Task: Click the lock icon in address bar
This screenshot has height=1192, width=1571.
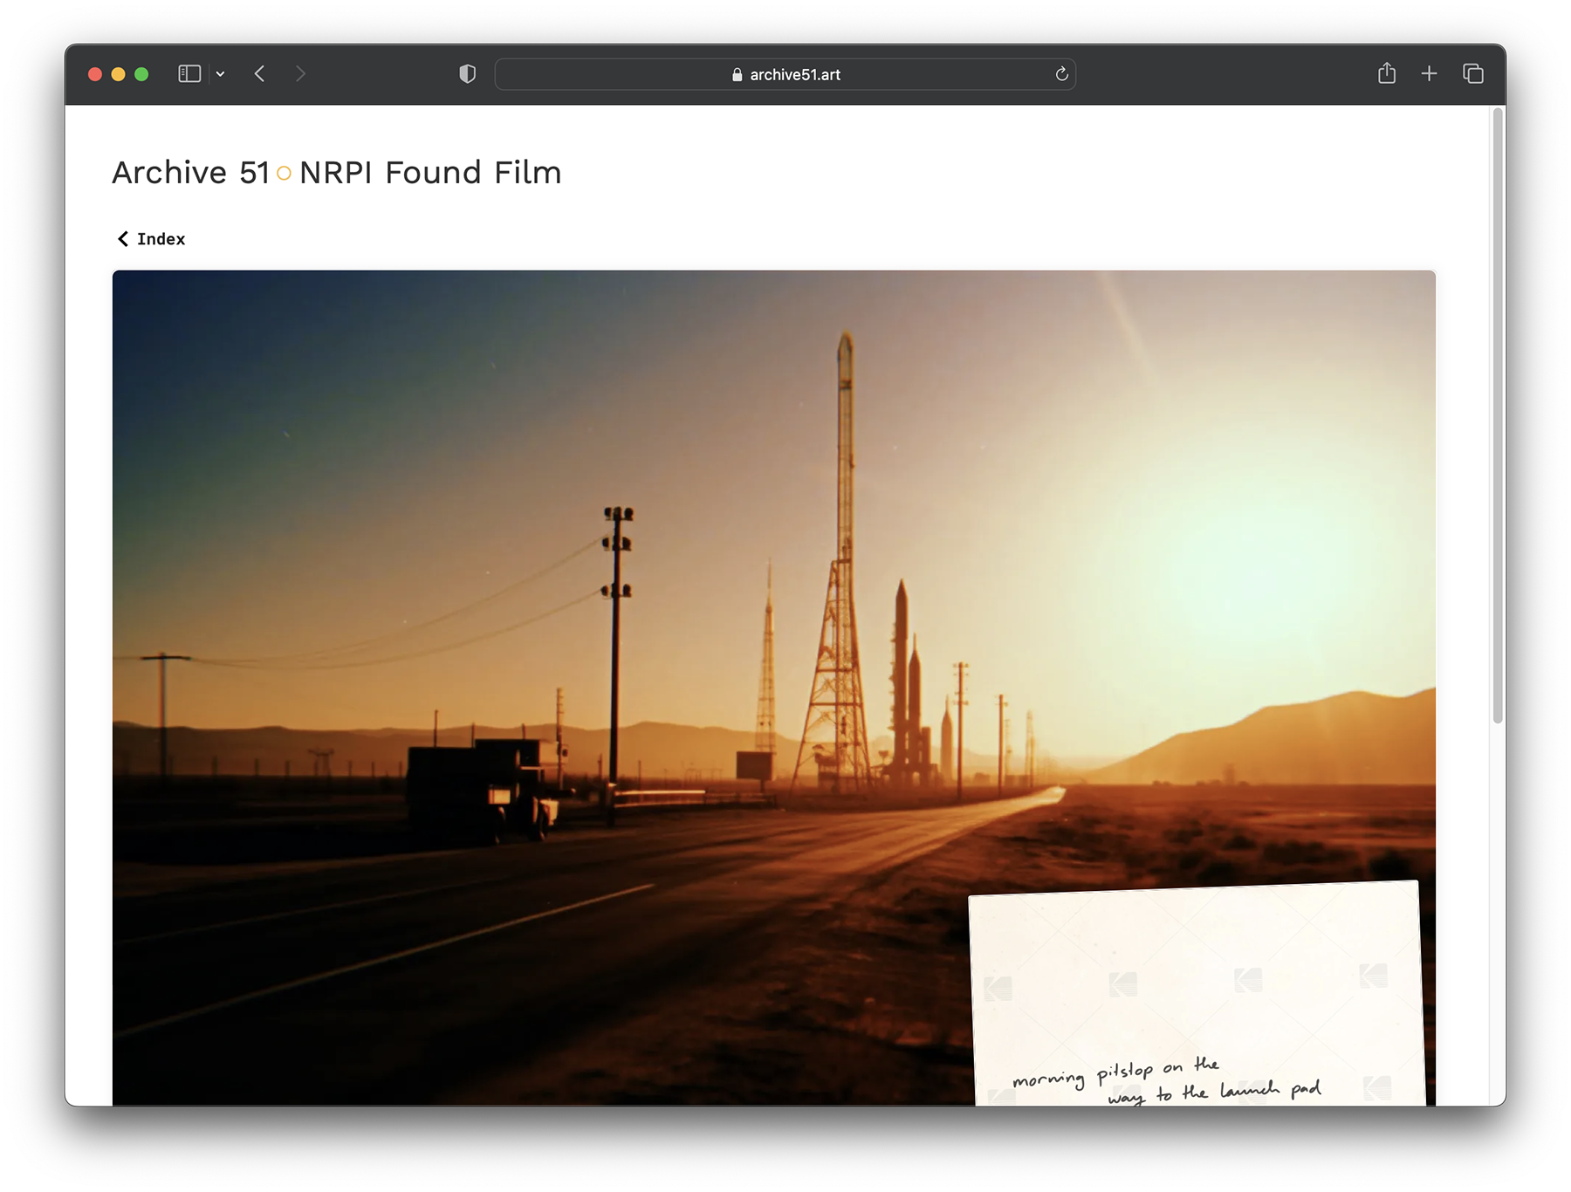Action: point(737,75)
